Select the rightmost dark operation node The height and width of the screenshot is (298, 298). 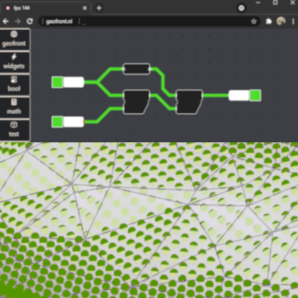tap(189, 102)
